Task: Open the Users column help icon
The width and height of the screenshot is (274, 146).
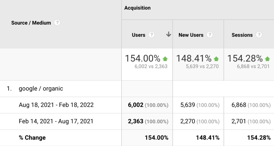Action: [x=151, y=35]
